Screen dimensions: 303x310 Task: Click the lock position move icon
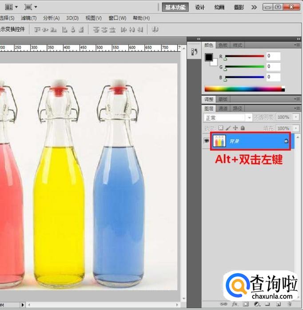pyautogui.click(x=235, y=128)
